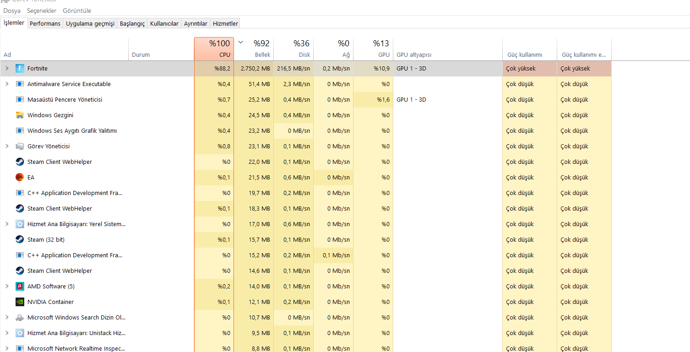The height and width of the screenshot is (352, 690).
Task: Click Fortnite's GPU value %10,9
Action: (x=381, y=69)
